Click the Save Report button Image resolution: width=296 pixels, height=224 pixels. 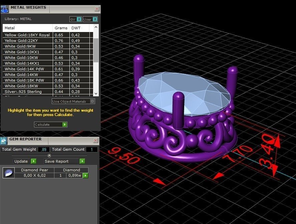point(64,161)
